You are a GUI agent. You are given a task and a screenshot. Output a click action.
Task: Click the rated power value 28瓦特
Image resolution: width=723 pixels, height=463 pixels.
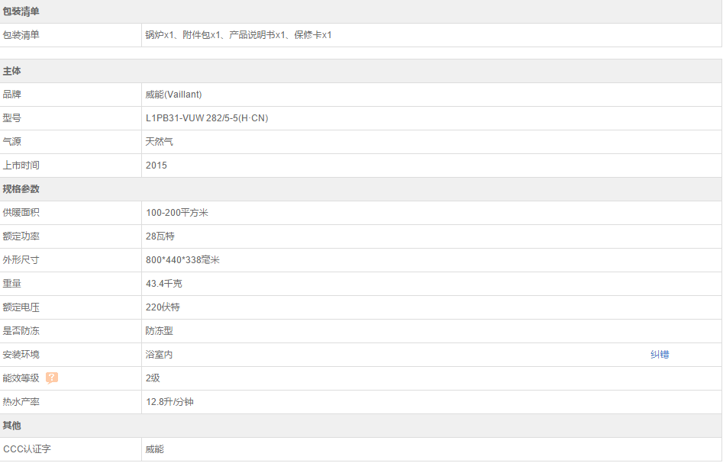coord(160,236)
